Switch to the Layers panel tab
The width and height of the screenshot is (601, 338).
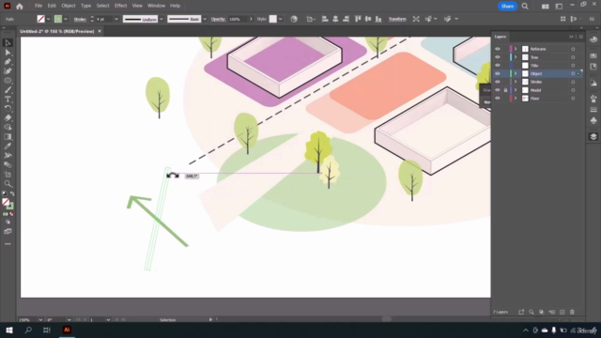pos(501,37)
